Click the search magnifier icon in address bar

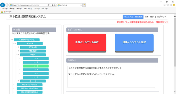click(x=49, y=5)
